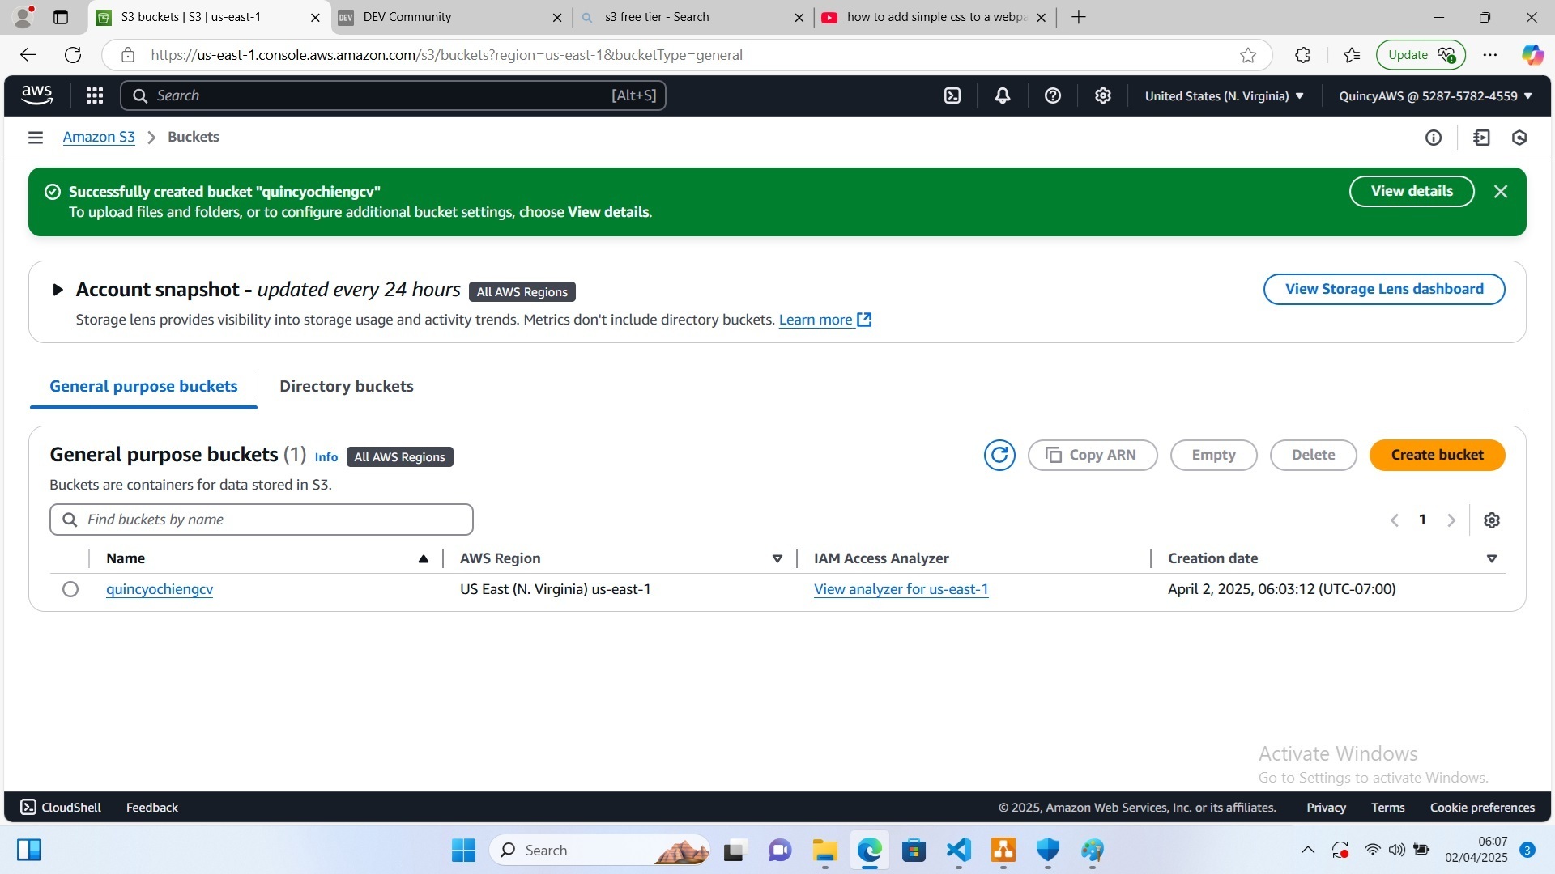Bookmark this page with the star icon
1555x874 pixels.
coord(1248,55)
